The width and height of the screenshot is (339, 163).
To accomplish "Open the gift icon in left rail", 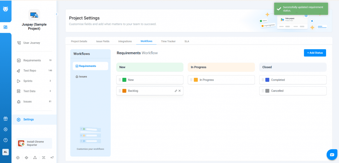I will coord(5,119).
